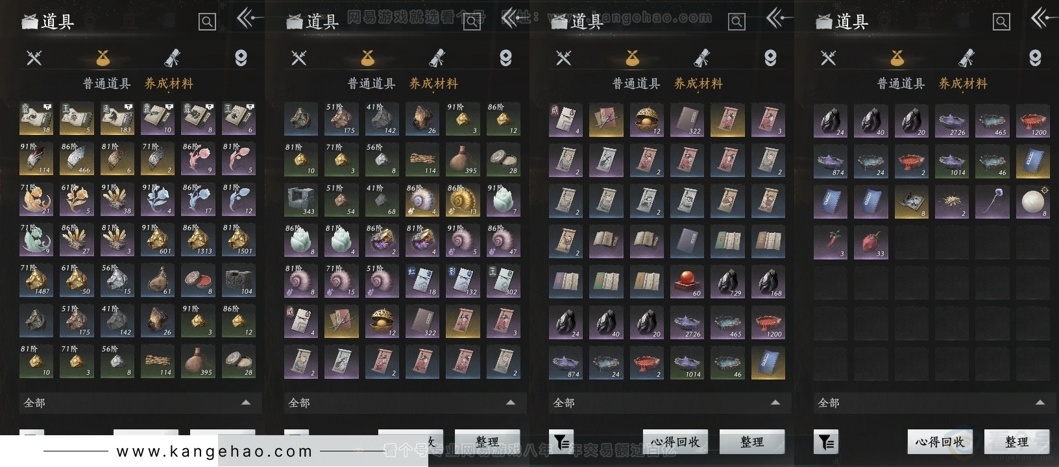Switch to 养成材料 tab in third panel

(698, 84)
